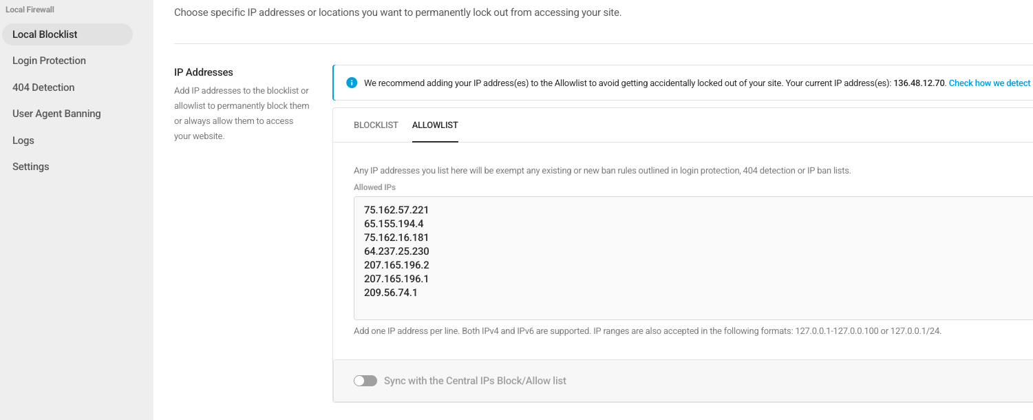The width and height of the screenshot is (1033, 420).
Task: Click the IP Addresses section heading
Action: click(204, 72)
